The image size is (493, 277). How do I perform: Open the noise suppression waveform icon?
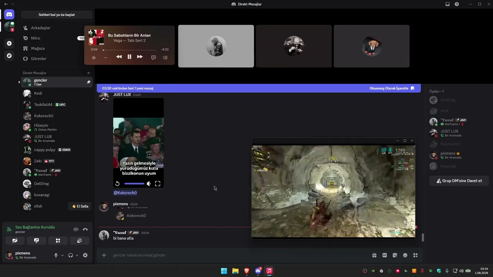coord(76,229)
